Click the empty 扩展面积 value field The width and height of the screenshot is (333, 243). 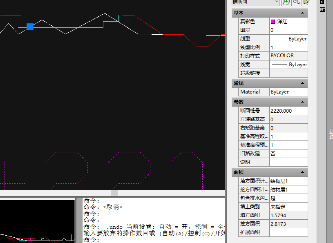(288, 232)
